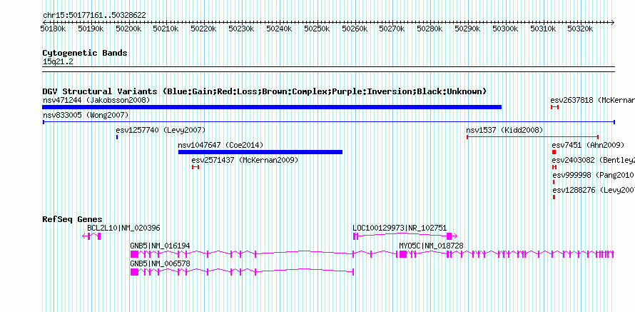The height and width of the screenshot is (312, 635).
Task: Open the esv1288276 (Levy2007) label
Action: 594,190
